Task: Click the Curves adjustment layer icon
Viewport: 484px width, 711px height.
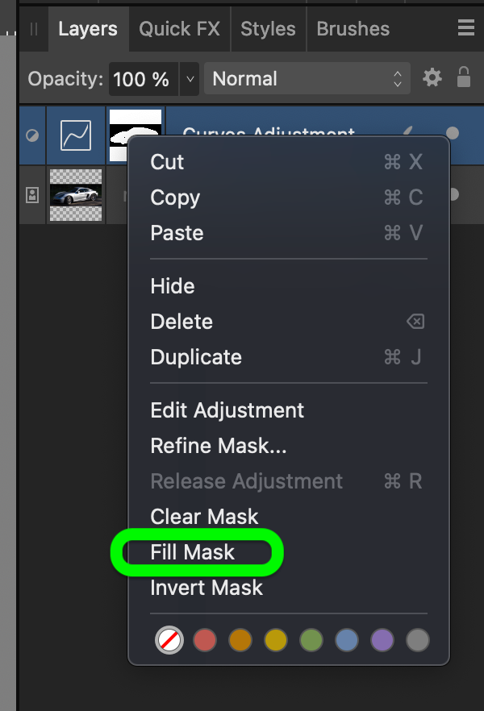Action: [x=76, y=135]
